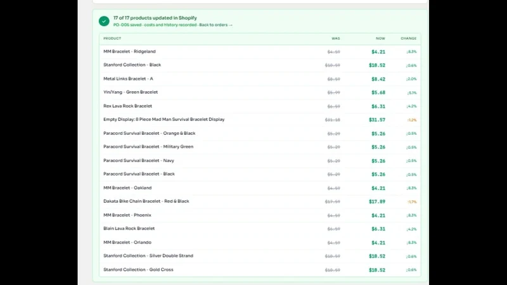The width and height of the screenshot is (507, 285).
Task: Click change percentage for Stanford Silver Double Strand
Action: [x=411, y=256]
